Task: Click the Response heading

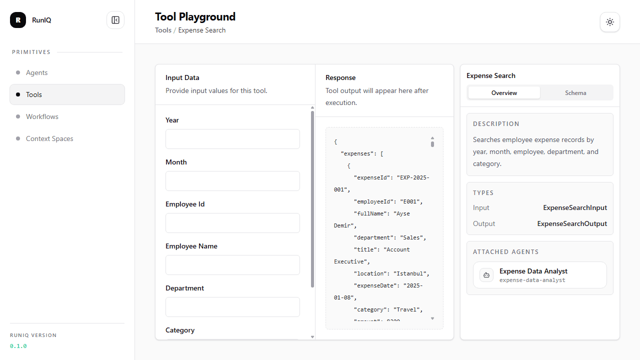Action: 340,77
